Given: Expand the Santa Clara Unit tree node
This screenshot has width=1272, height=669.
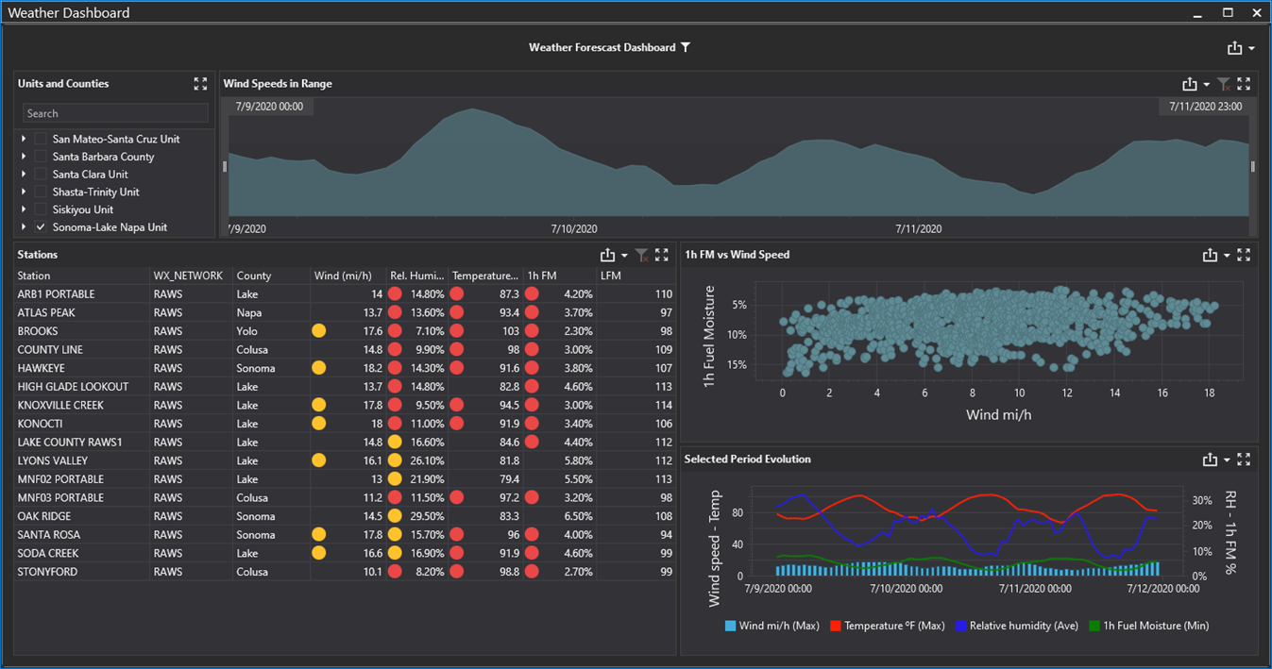Looking at the screenshot, I should point(23,174).
